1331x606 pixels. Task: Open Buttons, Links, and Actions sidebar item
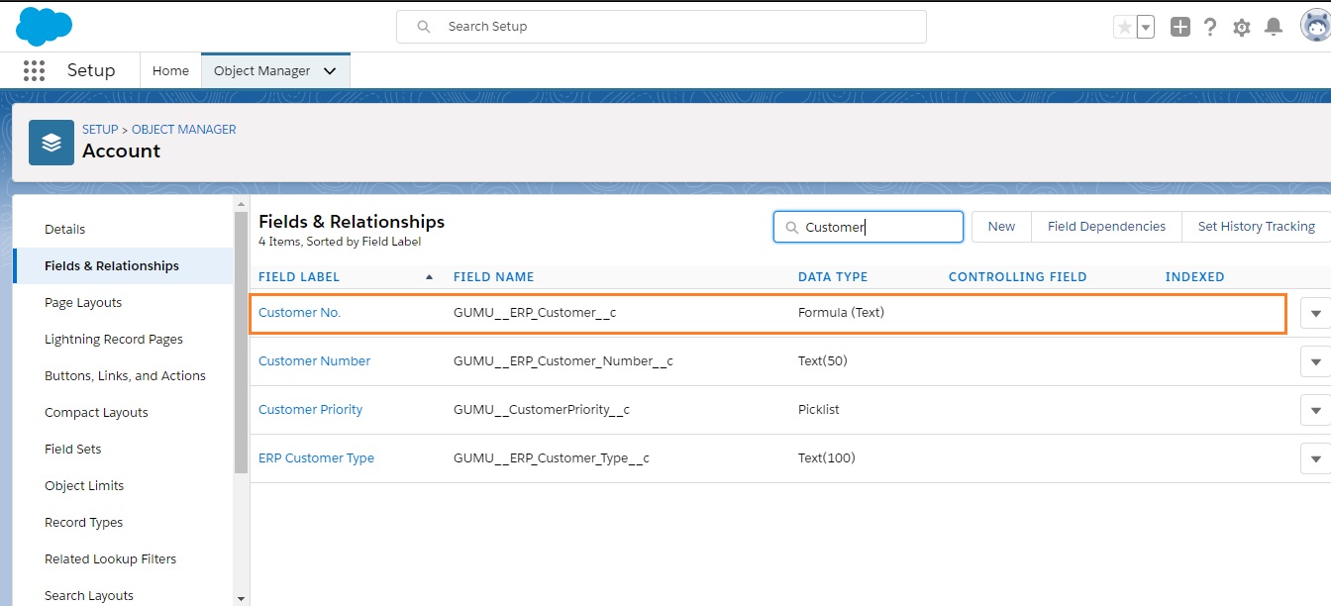125,375
